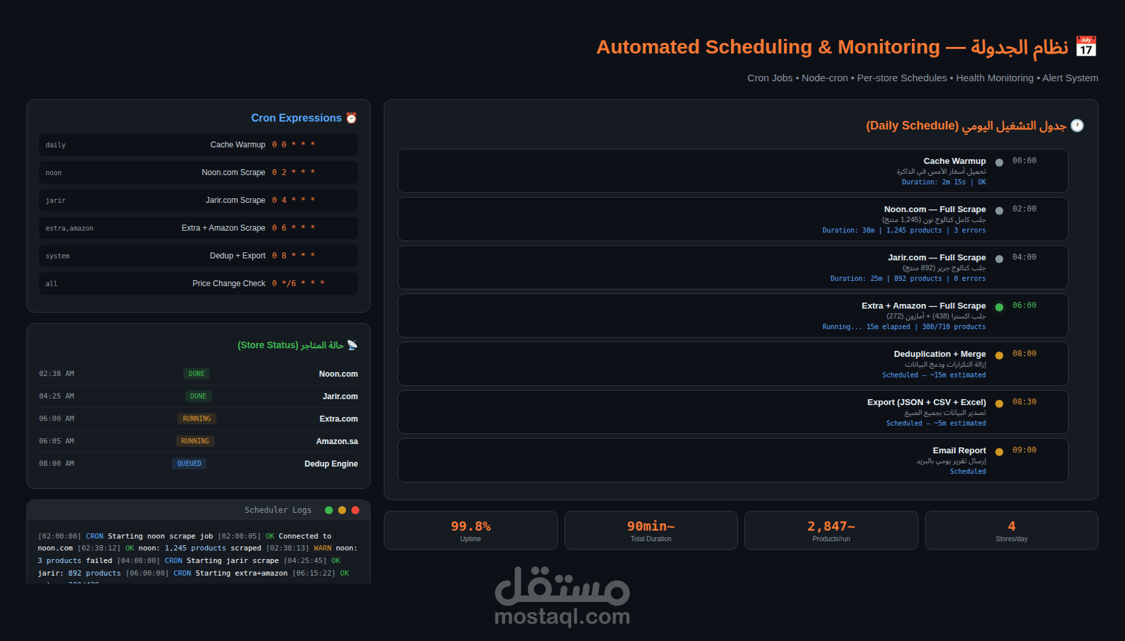Screen dimensions: 1125x641
Task: Open the Jarir.com — Full Scrape title
Action: click(937, 258)
